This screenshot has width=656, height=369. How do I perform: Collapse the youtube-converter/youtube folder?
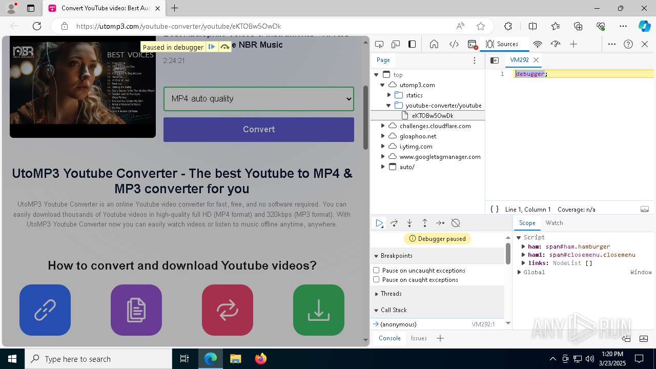(389, 106)
